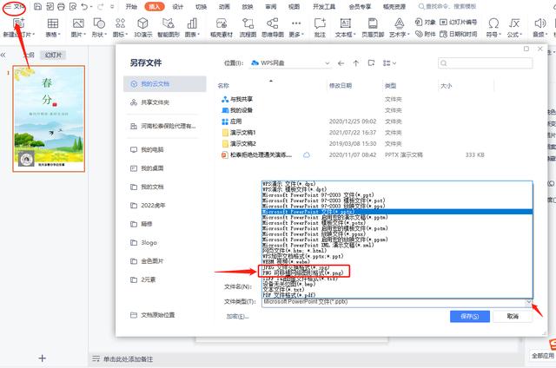Image resolution: width=556 pixels, height=368 pixels.
Task: Add a slide with the plus button
Action: 43,358
